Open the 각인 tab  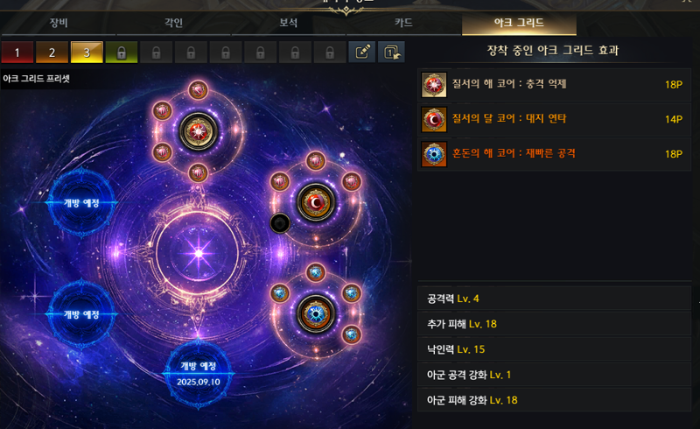173,23
